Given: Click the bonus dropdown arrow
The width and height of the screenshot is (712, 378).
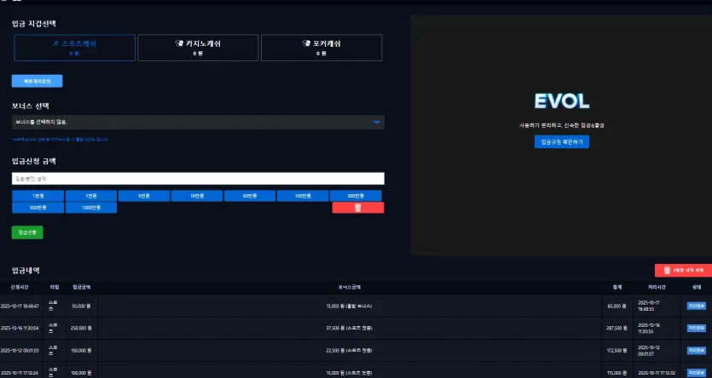Looking at the screenshot, I should [x=377, y=122].
